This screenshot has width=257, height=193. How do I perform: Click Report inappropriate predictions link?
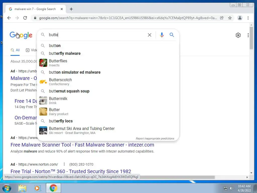pos(155,138)
